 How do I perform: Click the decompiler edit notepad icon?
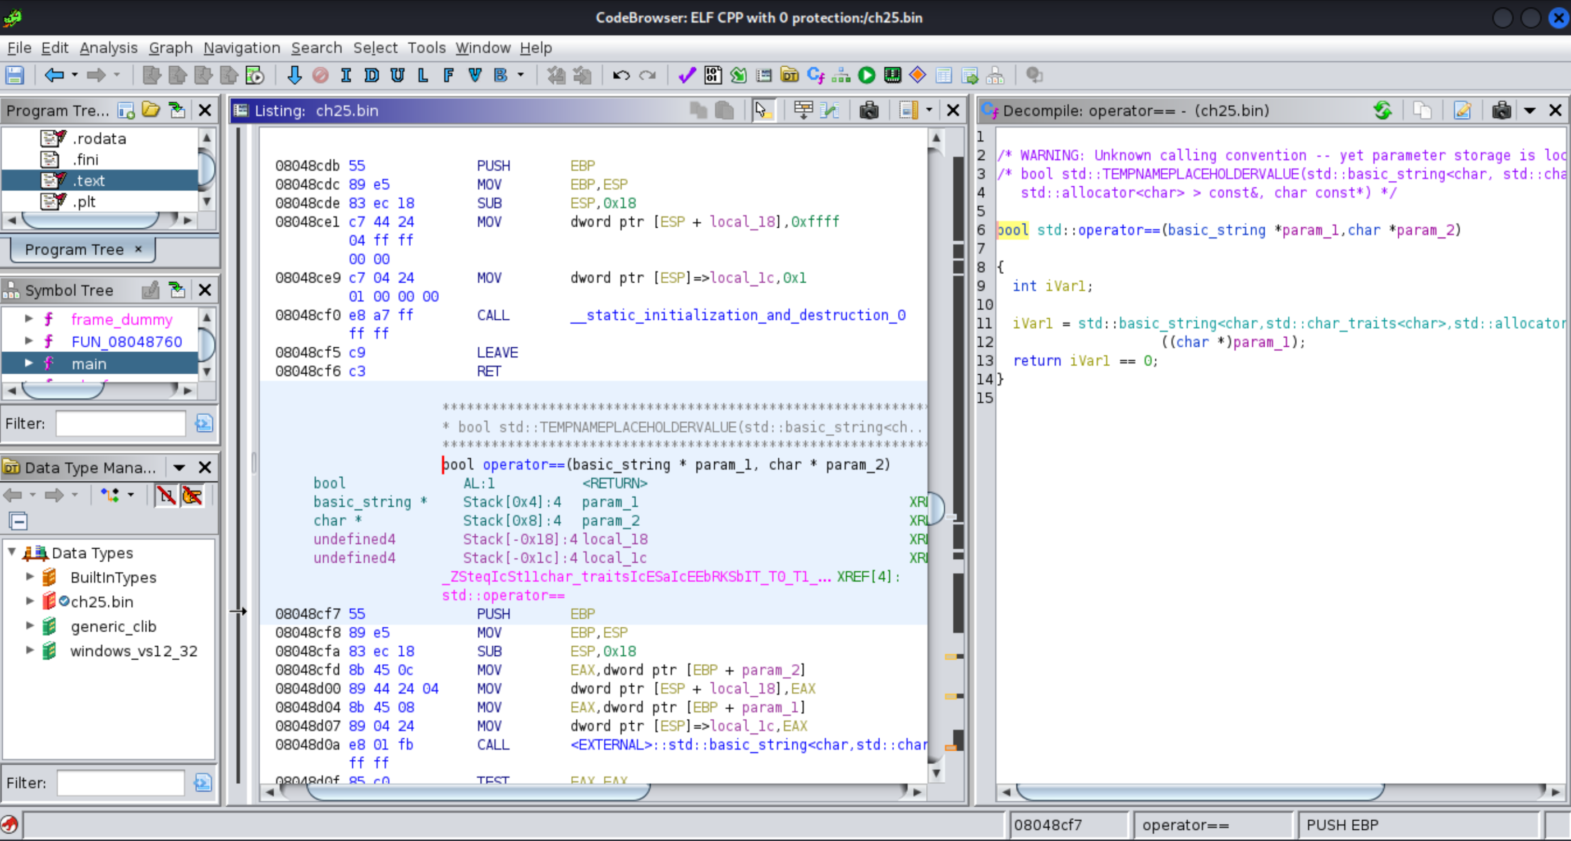1463,111
